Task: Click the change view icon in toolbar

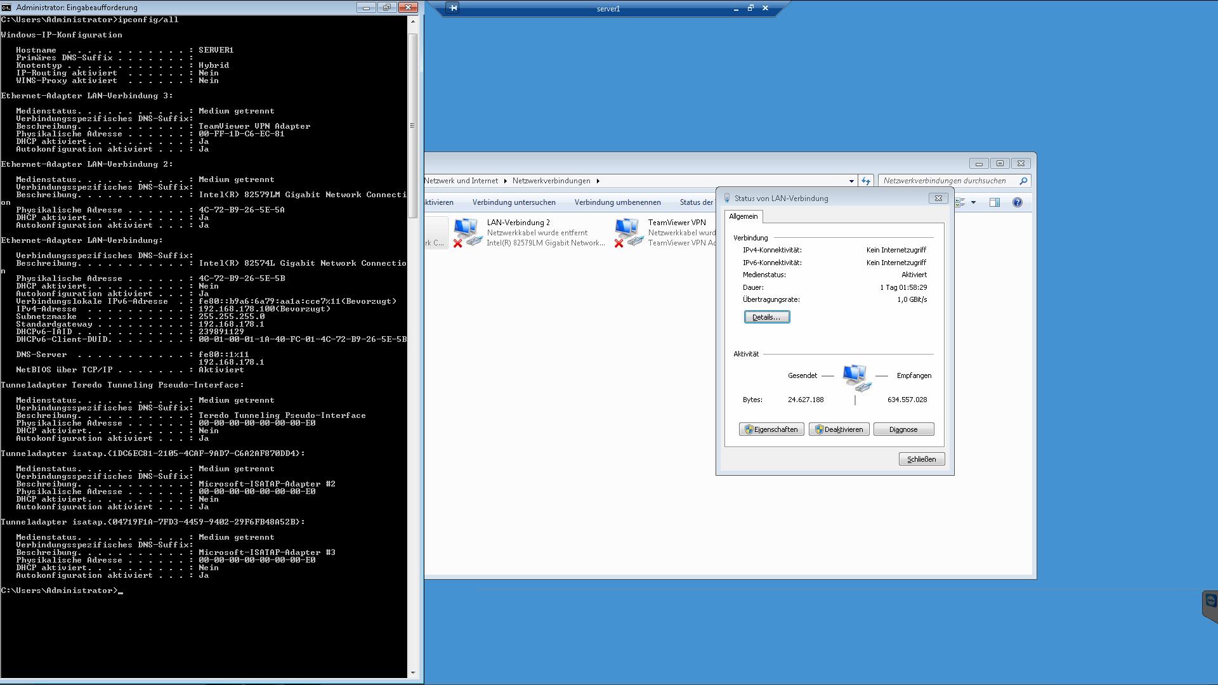Action: pyautogui.click(x=961, y=202)
